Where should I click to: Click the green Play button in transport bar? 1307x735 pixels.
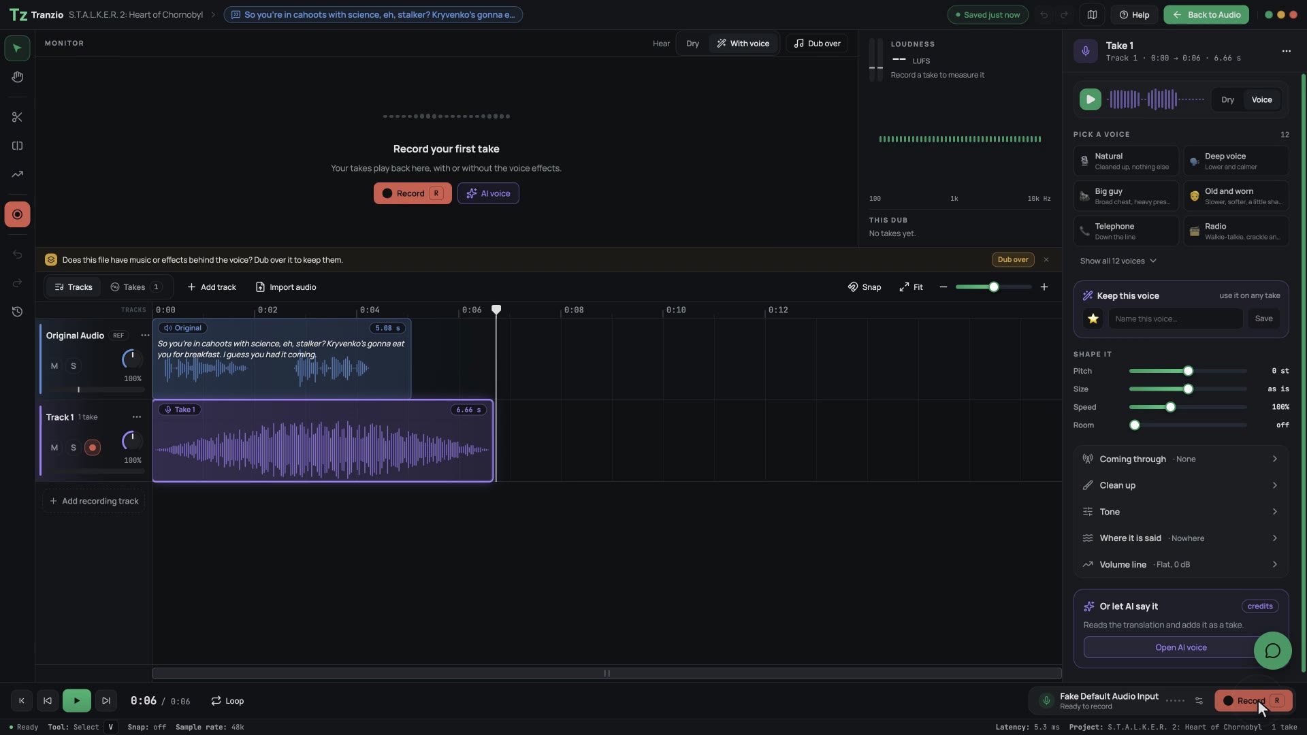point(77,701)
